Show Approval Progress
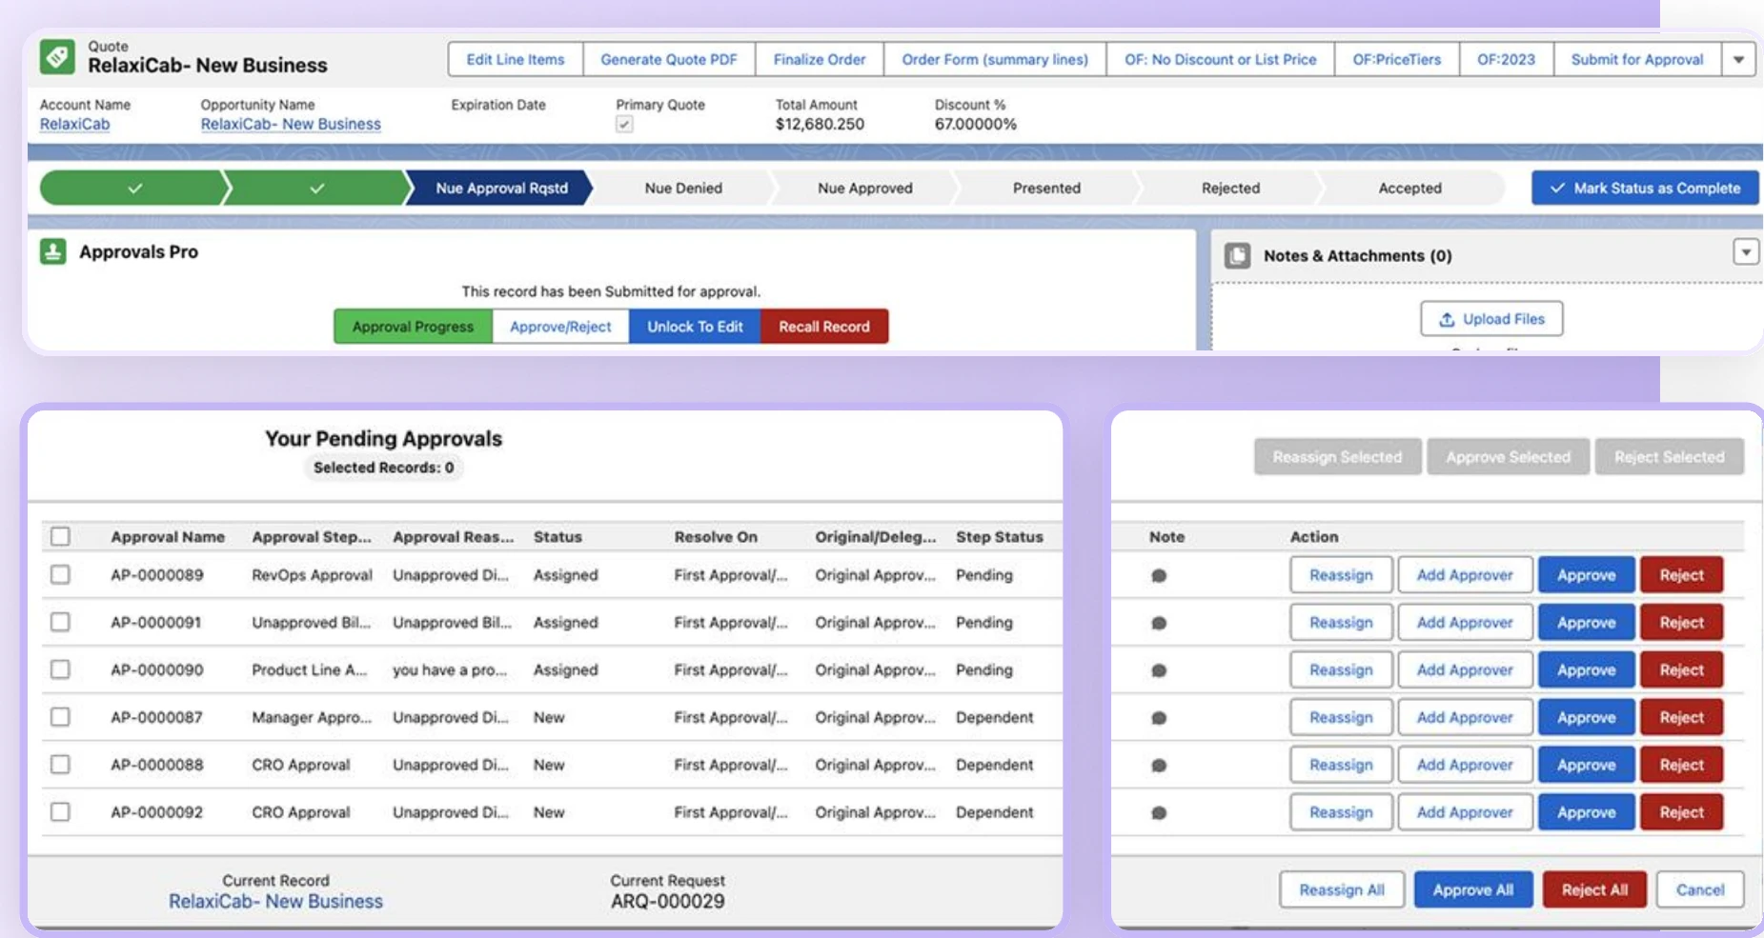 413,327
